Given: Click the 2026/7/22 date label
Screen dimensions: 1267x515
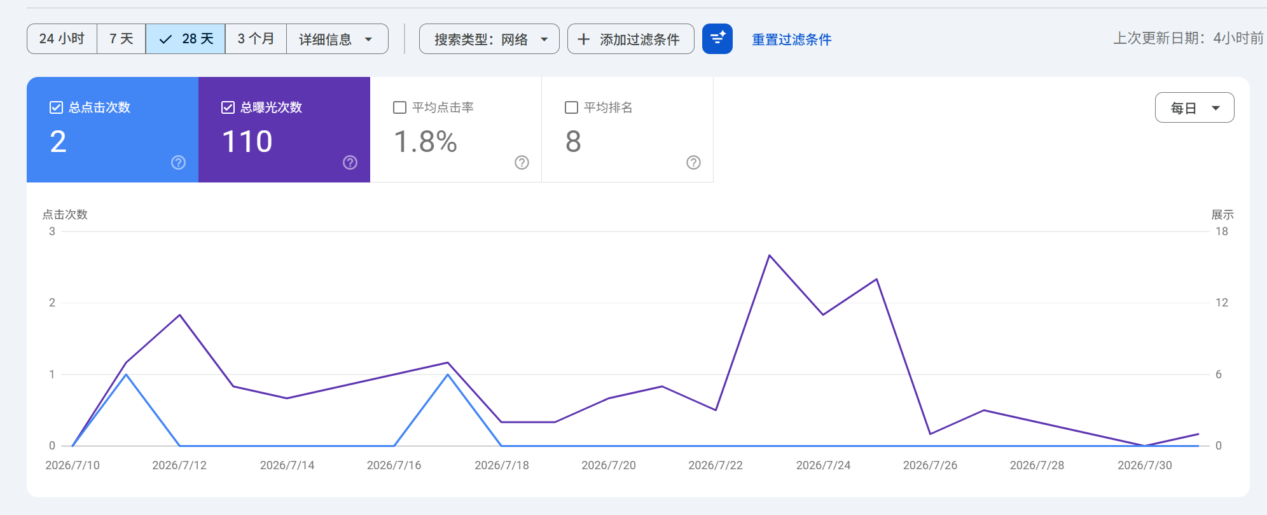Looking at the screenshot, I should (716, 465).
